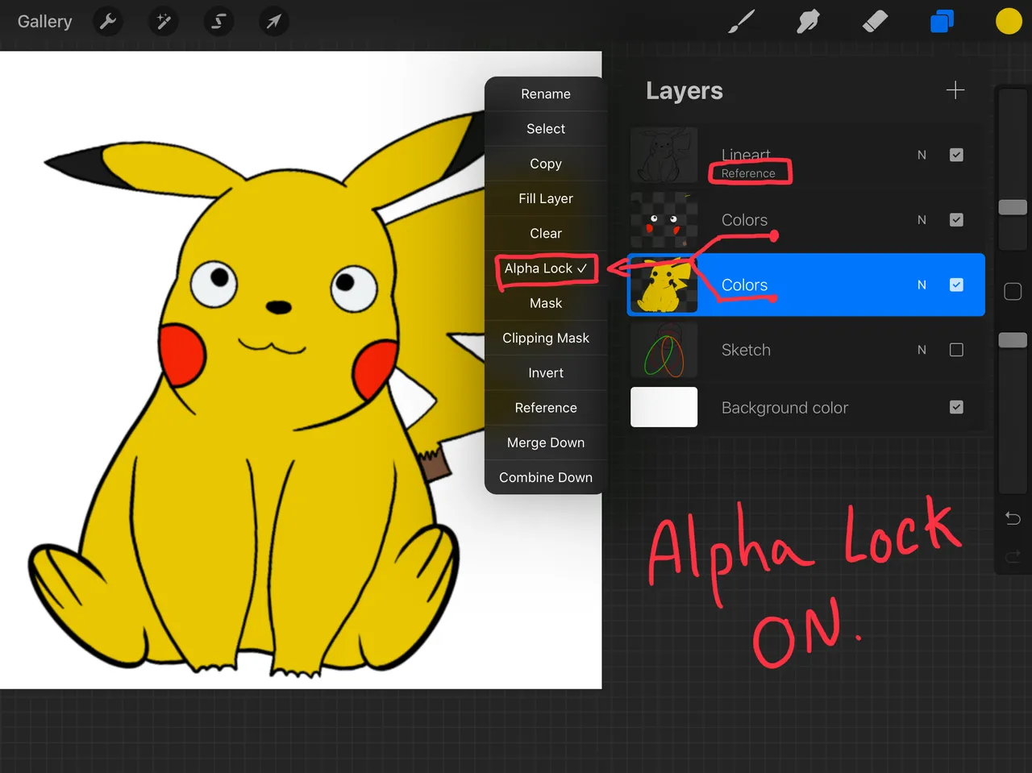Viewport: 1032px width, 773px height.
Task: Open blend mode N of Lineart layer
Action: pyautogui.click(x=922, y=155)
